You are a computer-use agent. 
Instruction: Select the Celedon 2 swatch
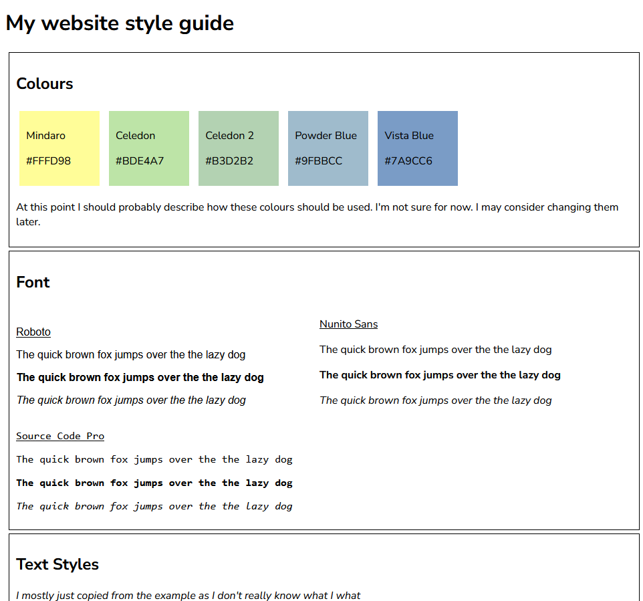238,148
